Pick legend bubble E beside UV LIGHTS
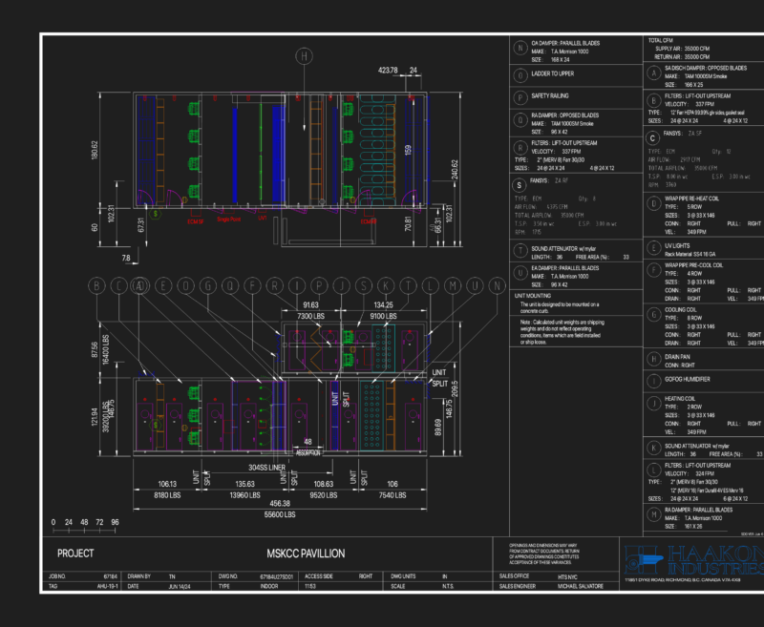This screenshot has height=627, width=764. click(654, 248)
